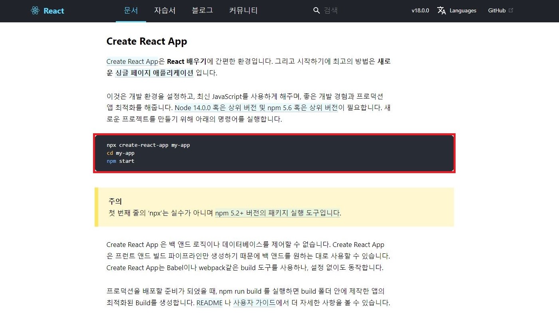Click the React home text link

pos(54,11)
